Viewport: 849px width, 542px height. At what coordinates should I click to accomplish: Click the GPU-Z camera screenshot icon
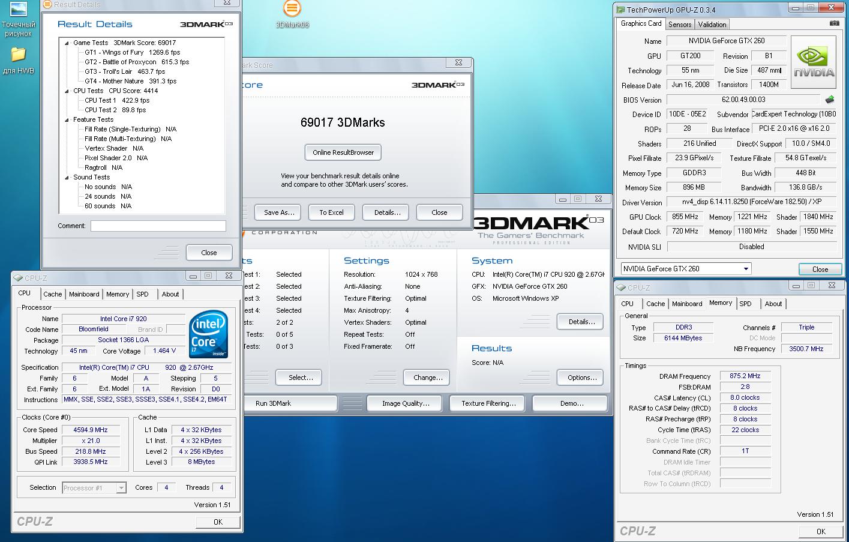click(834, 23)
